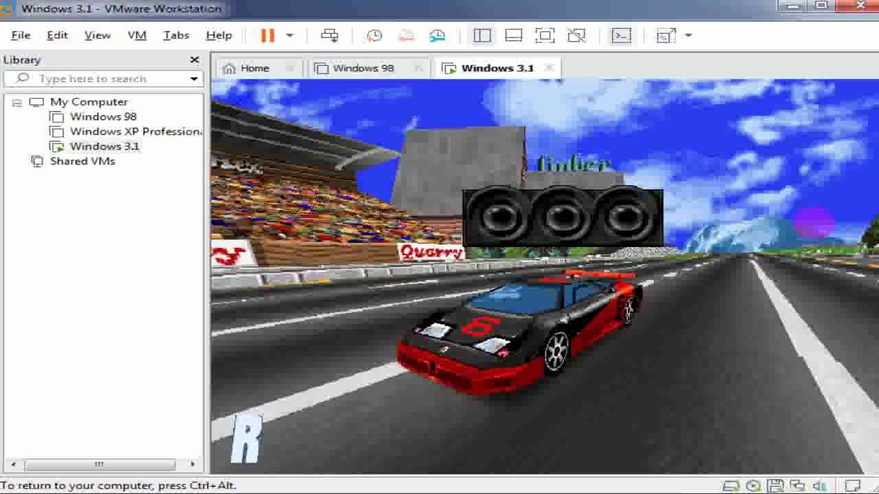Select Windows 98 in the library tree
This screenshot has height=494, width=879.
click(x=103, y=117)
